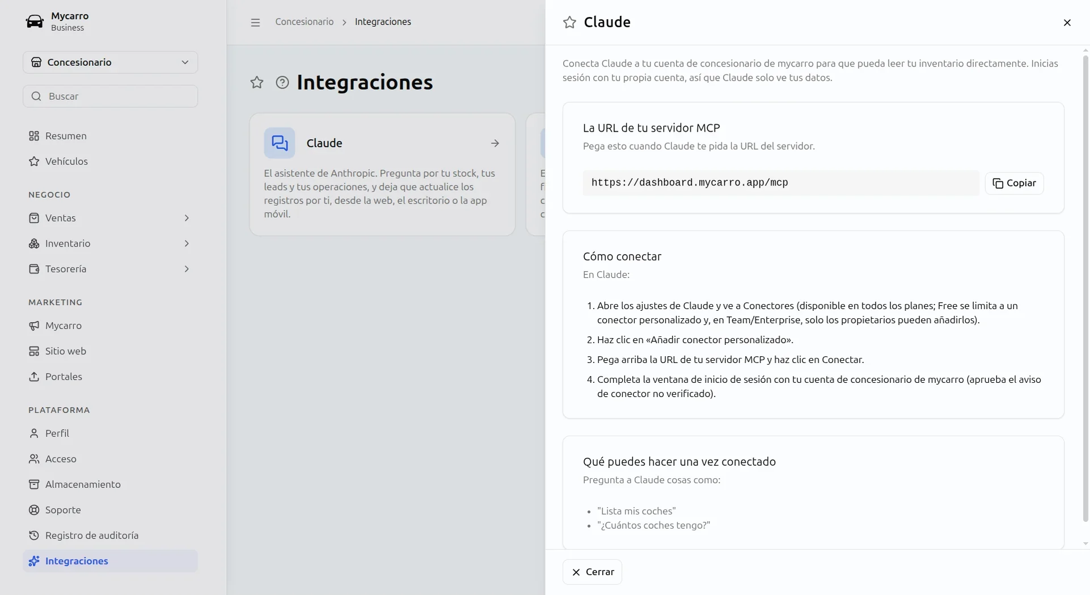Click the Soporte lifebuoy icon
The image size is (1090, 595).
coord(34,510)
